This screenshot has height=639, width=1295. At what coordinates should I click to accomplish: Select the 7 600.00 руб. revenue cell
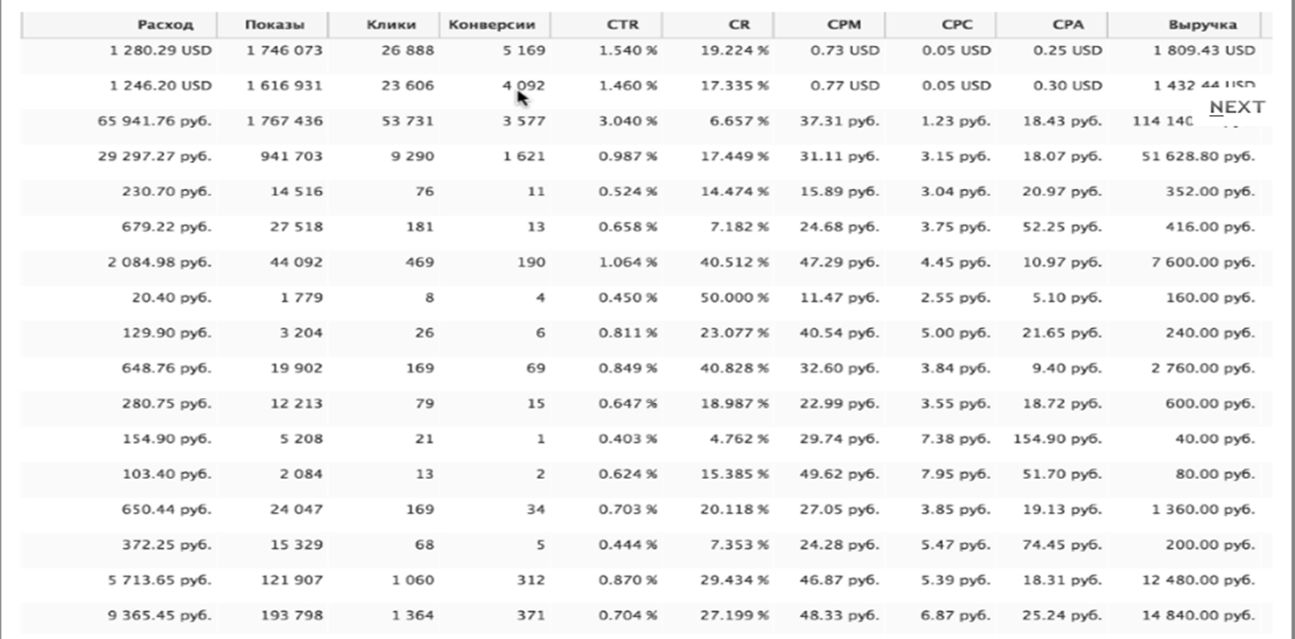(x=1210, y=262)
